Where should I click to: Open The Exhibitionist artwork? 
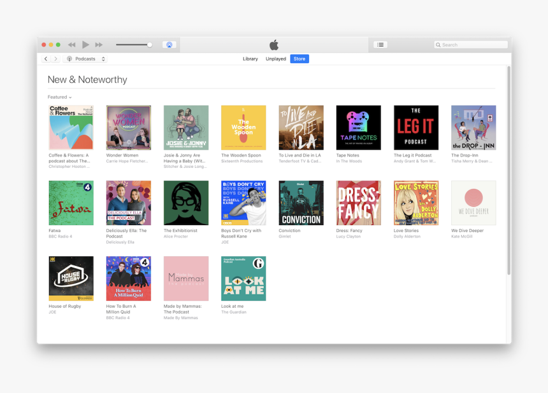[186, 203]
